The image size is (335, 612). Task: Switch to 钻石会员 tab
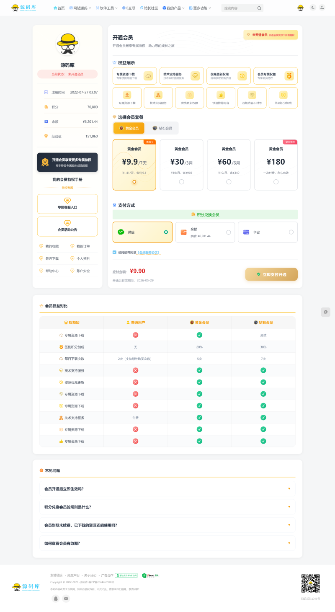[x=162, y=128]
